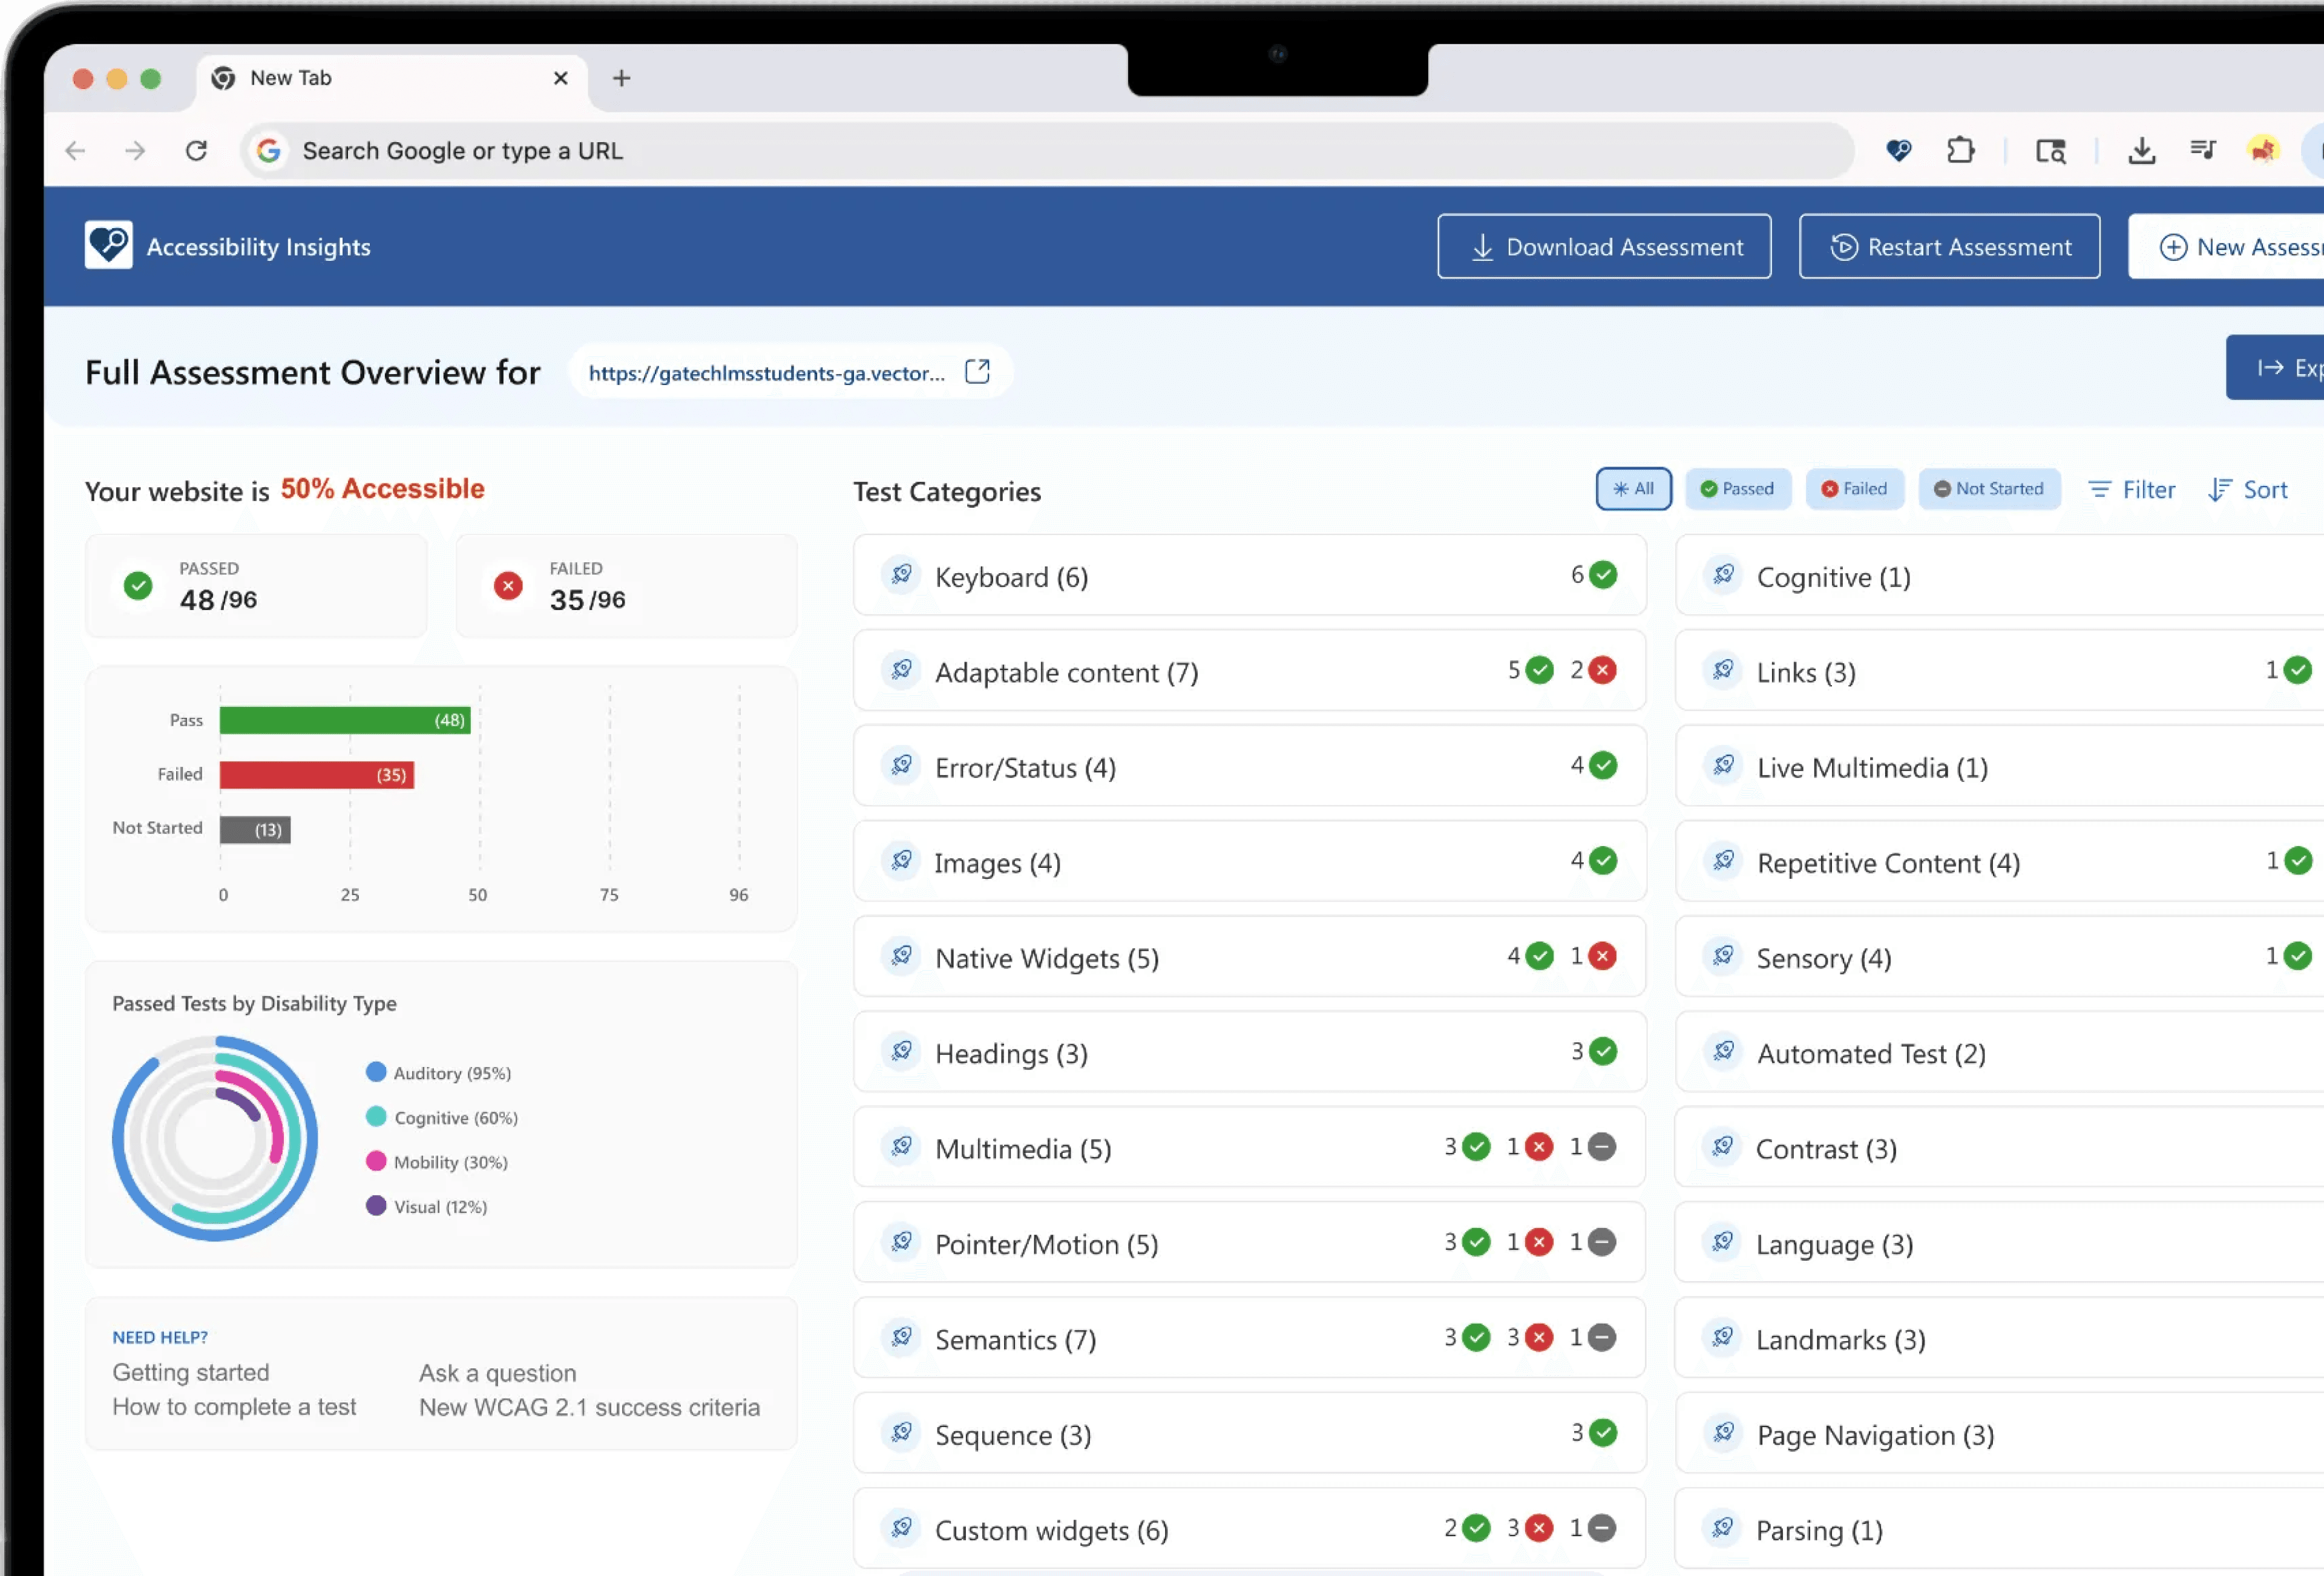Open the Sort dropdown
This screenshot has height=1576, width=2324.
[x=2247, y=490]
